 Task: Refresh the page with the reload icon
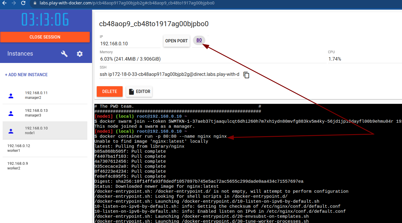click(23, 4)
